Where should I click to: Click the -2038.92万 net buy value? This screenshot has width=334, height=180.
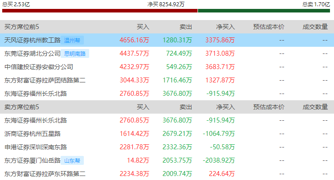219,161
